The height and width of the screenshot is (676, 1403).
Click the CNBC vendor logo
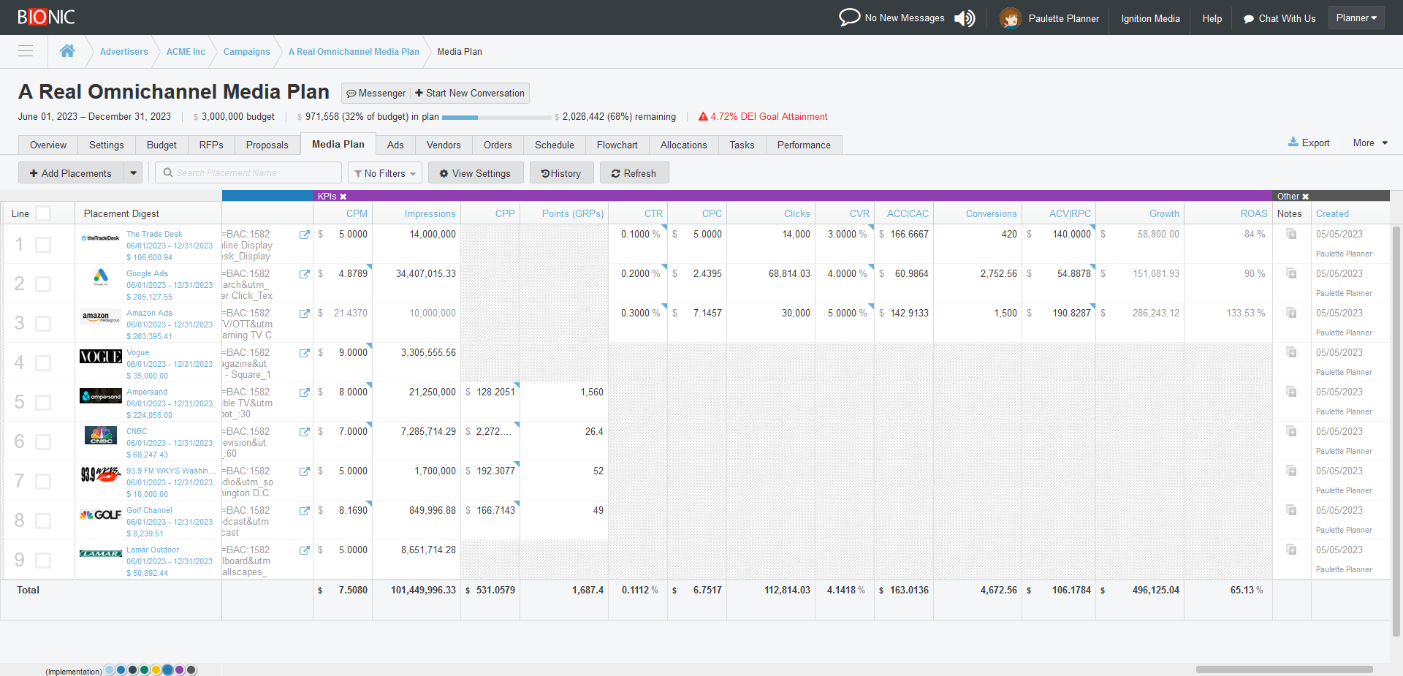coord(101,436)
